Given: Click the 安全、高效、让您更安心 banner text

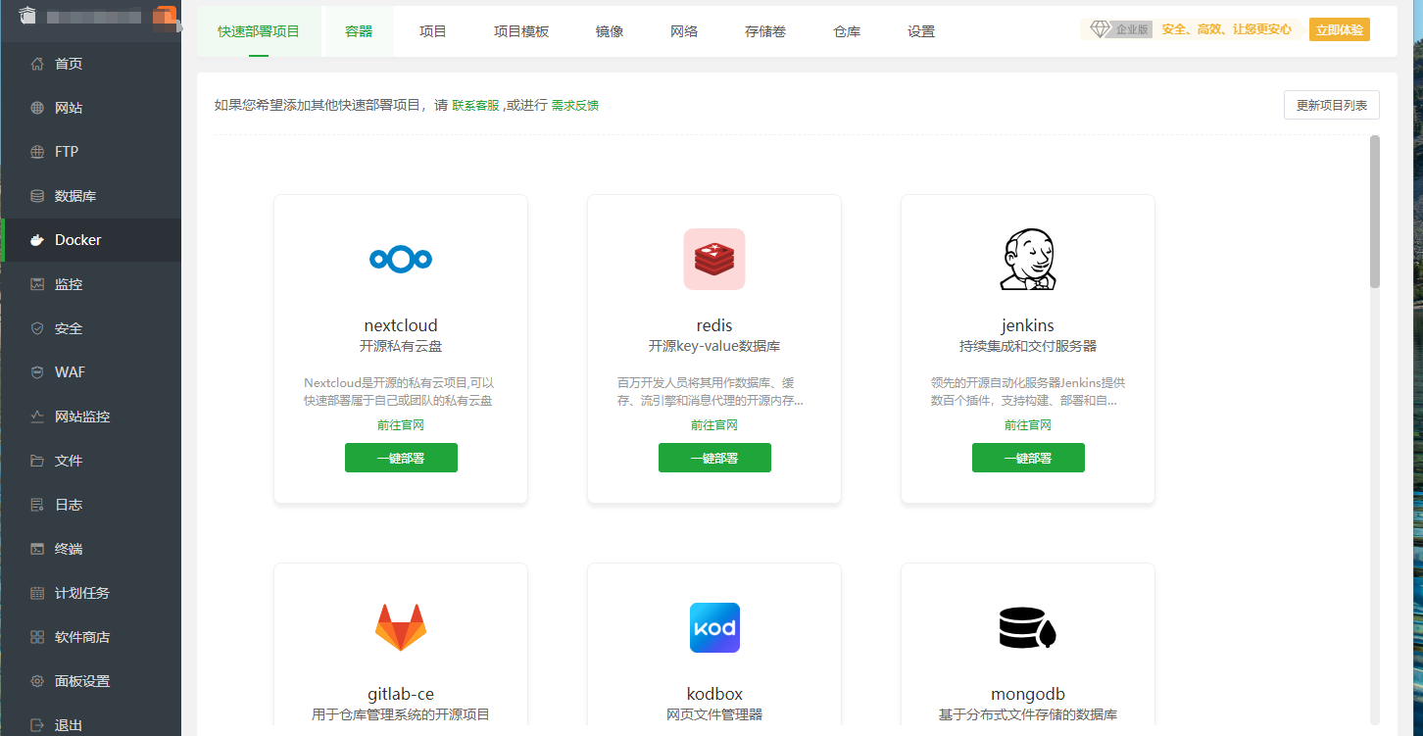Looking at the screenshot, I should (1227, 29).
